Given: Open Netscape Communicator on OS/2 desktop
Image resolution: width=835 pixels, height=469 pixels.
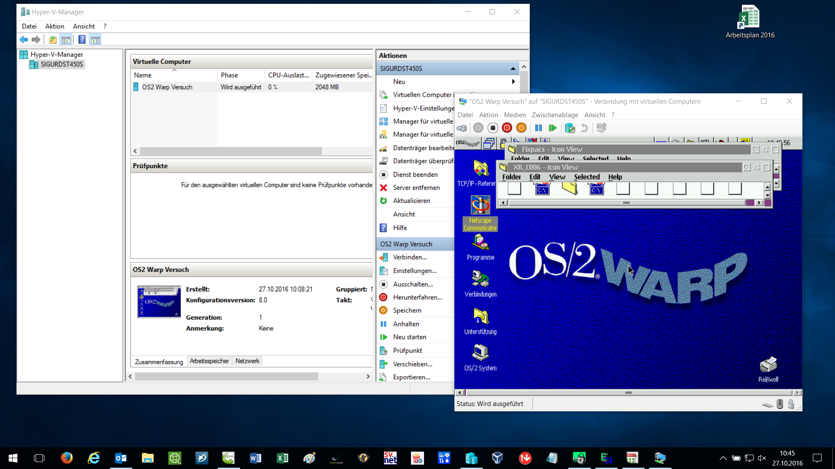Looking at the screenshot, I should tap(480, 213).
